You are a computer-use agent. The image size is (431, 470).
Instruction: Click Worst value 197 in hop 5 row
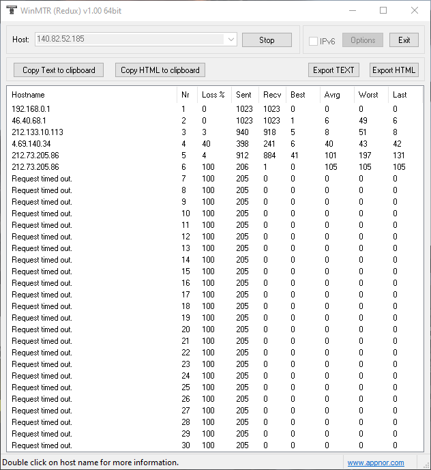365,156
